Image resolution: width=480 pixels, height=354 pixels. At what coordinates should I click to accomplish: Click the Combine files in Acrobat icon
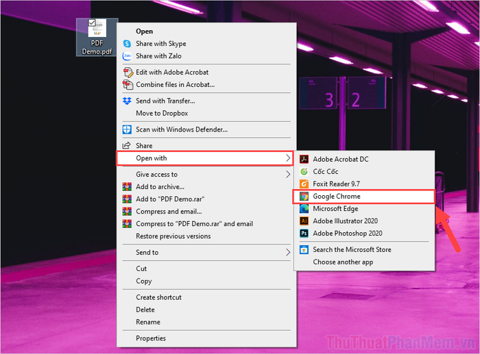click(128, 85)
